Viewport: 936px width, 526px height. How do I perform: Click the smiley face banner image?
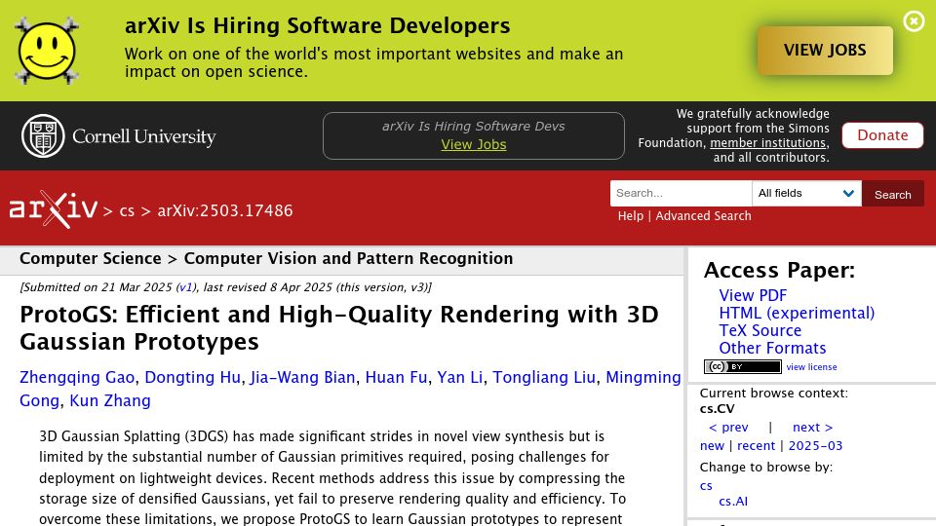pos(47,50)
